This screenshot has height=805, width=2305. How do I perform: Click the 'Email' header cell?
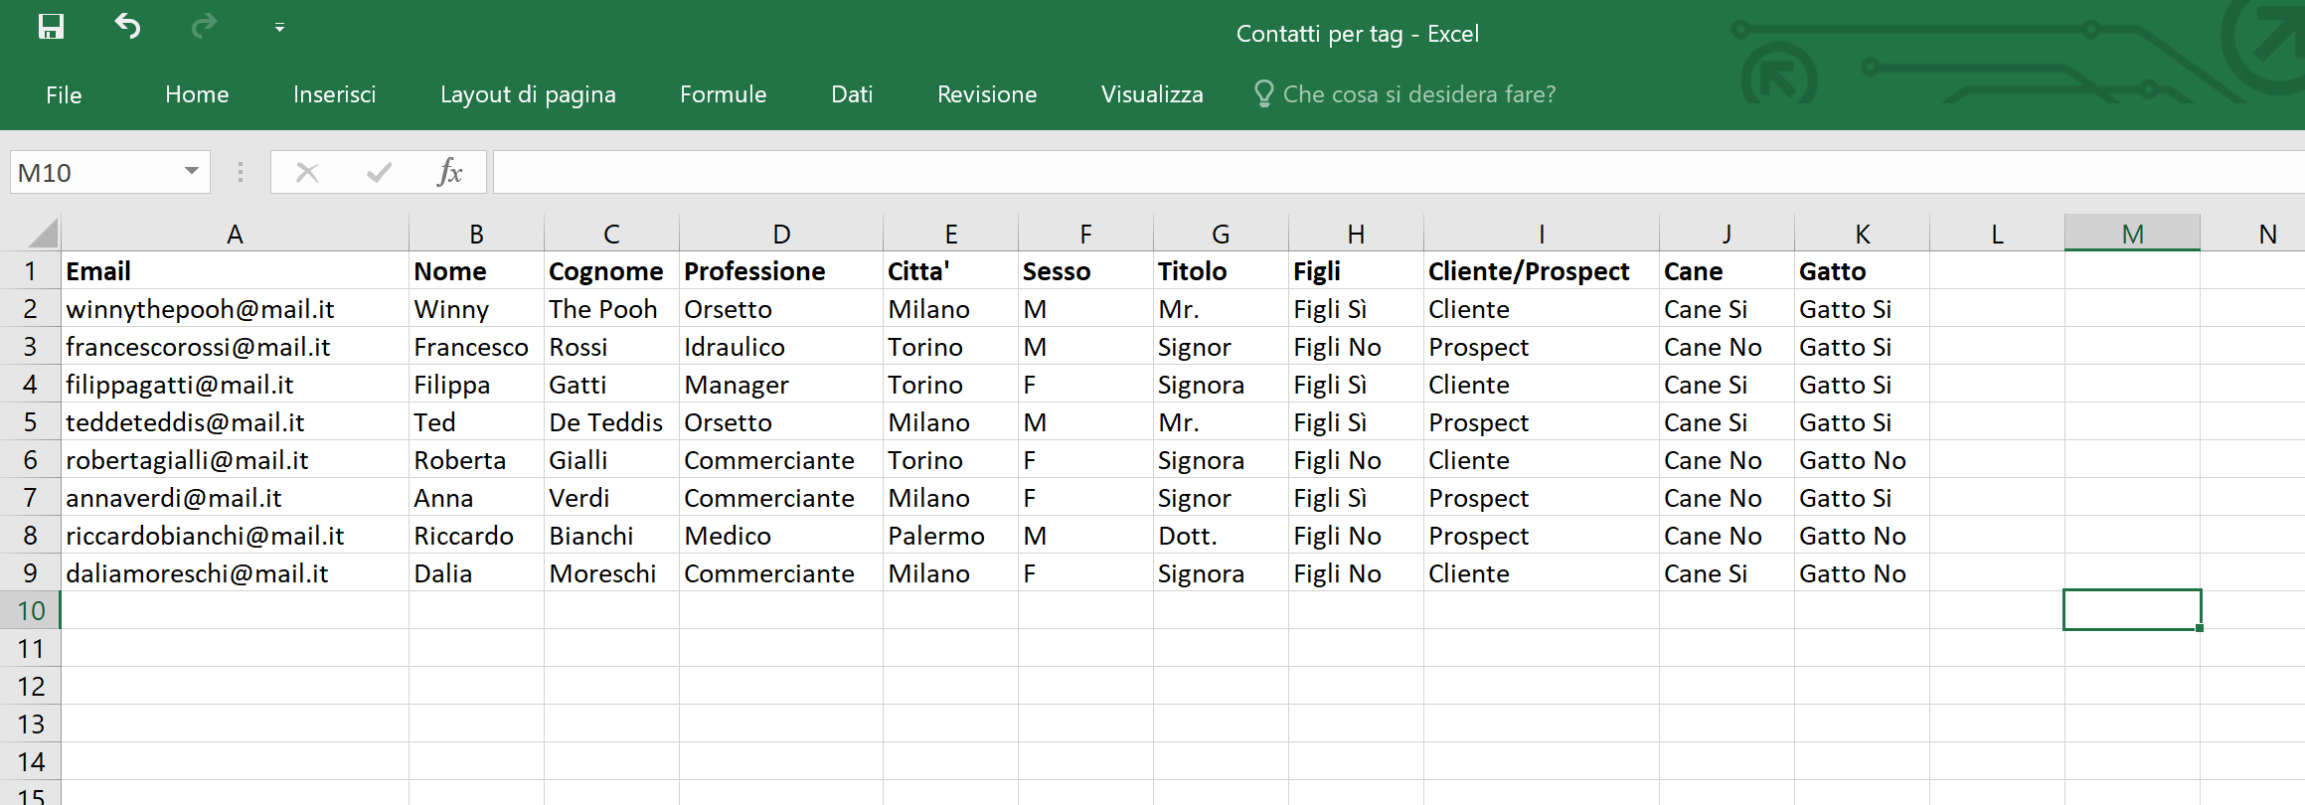pos(235,271)
